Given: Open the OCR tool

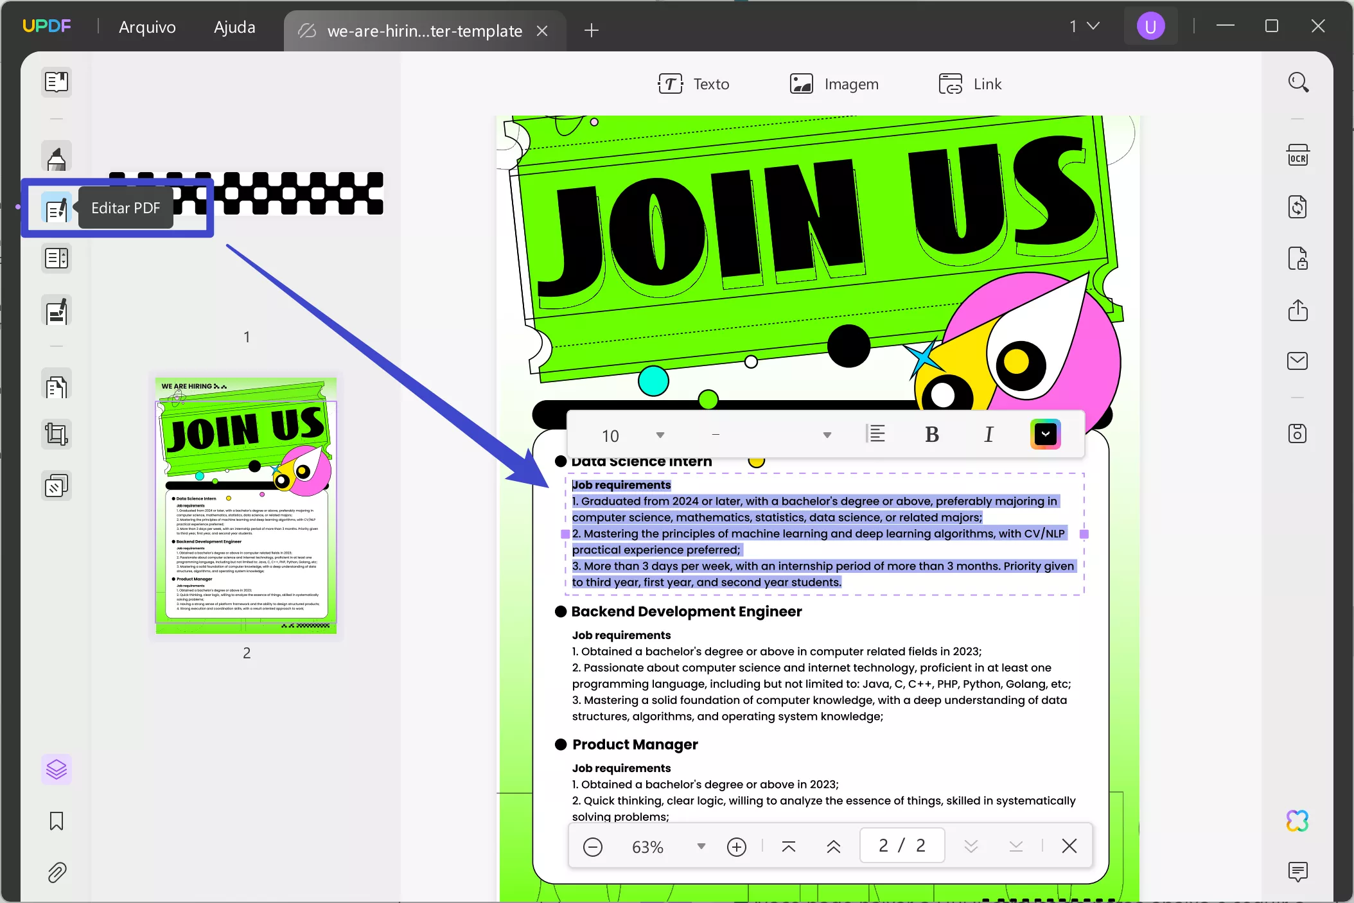Looking at the screenshot, I should point(1298,154).
